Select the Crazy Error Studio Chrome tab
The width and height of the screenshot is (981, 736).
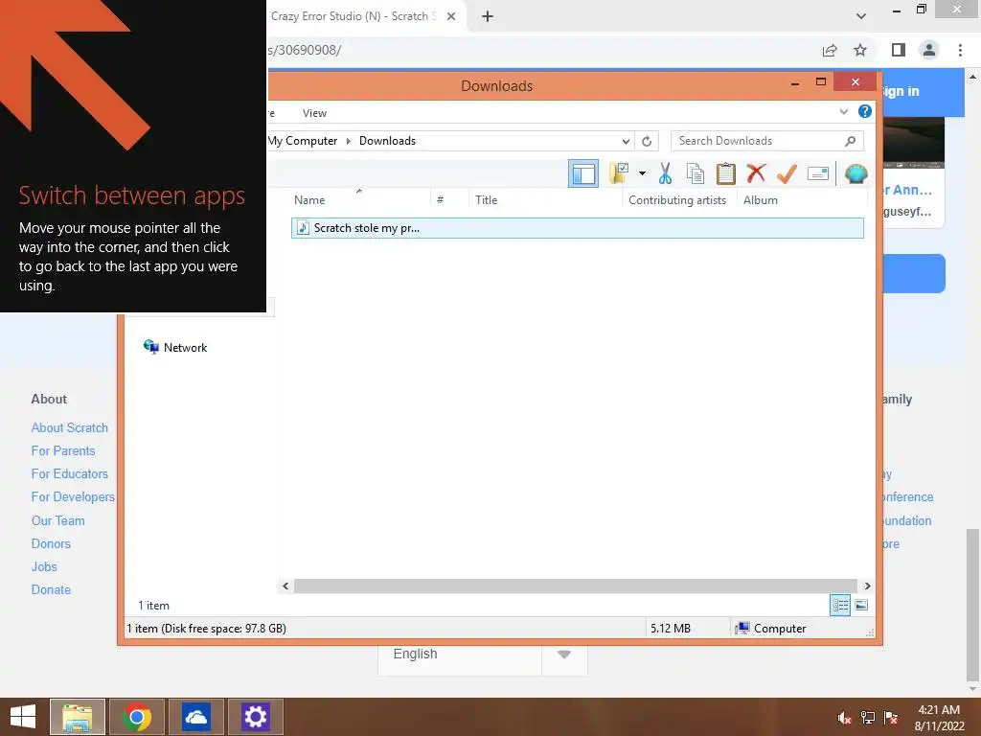(x=365, y=17)
